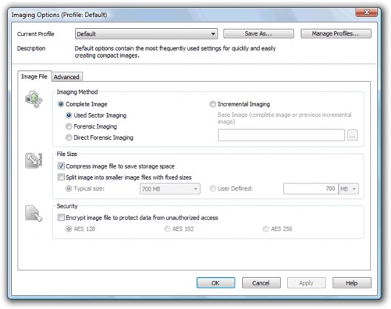Click the Base Image path field
The image size is (391, 309).
282,135
